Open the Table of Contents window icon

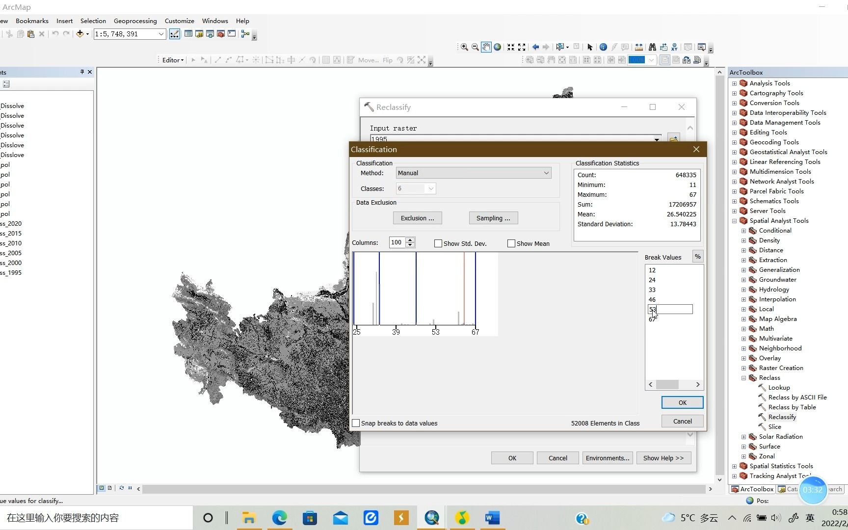coord(188,34)
